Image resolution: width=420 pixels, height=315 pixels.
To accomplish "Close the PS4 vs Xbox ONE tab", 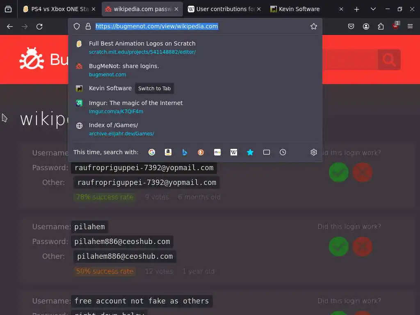I will point(94,9).
